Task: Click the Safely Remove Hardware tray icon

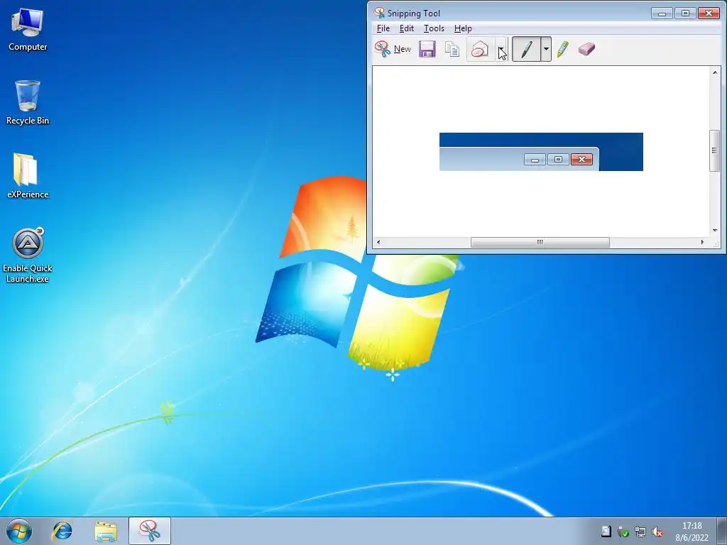Action: [623, 532]
